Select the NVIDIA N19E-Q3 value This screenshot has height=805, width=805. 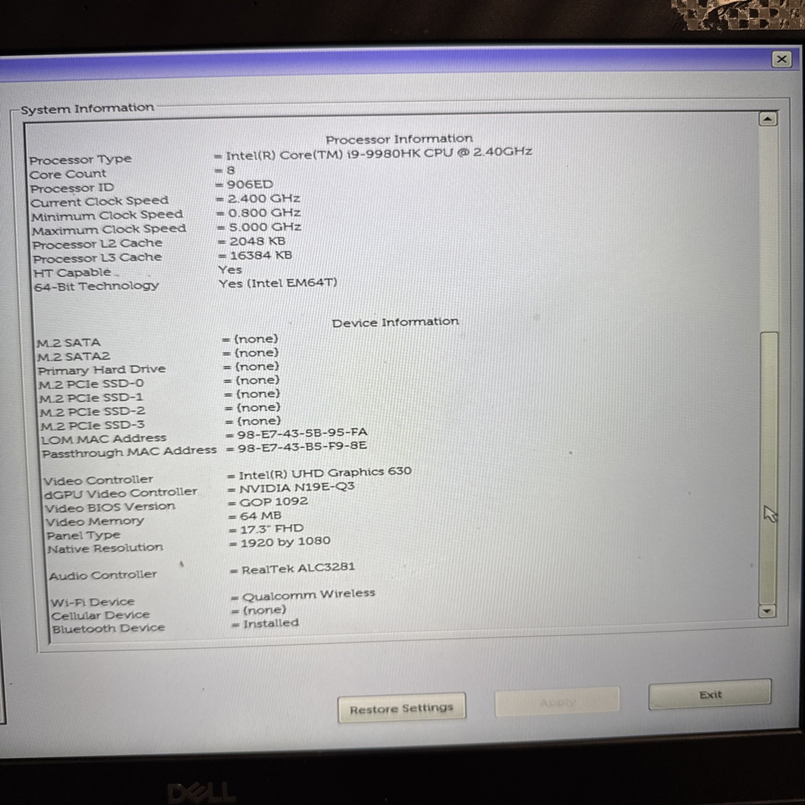[x=297, y=488]
